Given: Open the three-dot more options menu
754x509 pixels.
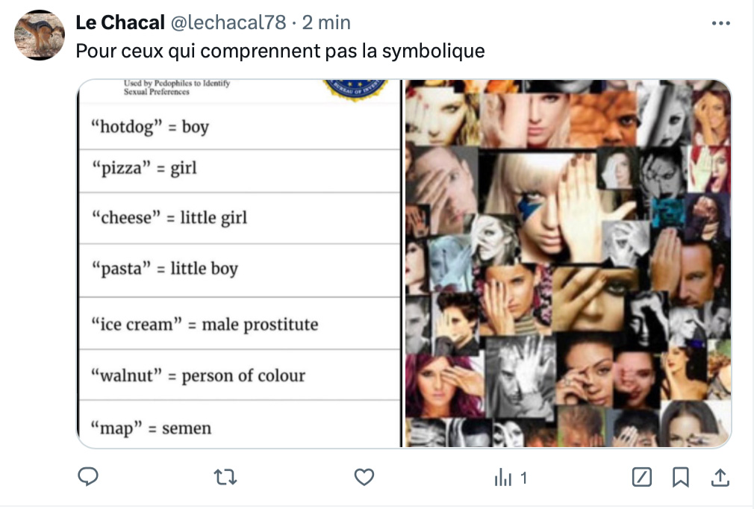Looking at the screenshot, I should (x=721, y=23).
